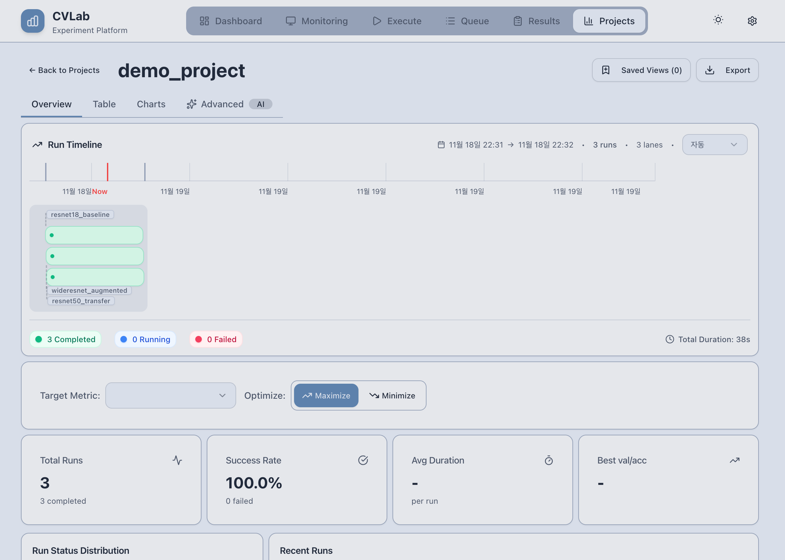Screen dimensions: 785x560
Task: Select the Execute play icon
Action: 376,21
